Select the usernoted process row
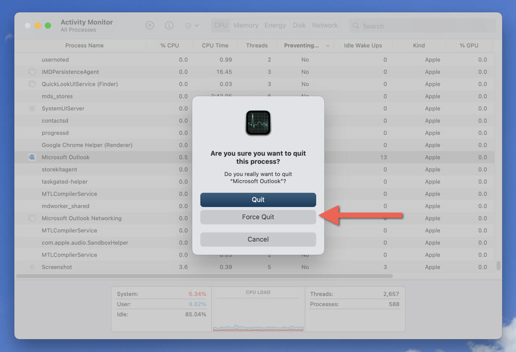Screen dimensions: 516x352 [x=255, y=60]
